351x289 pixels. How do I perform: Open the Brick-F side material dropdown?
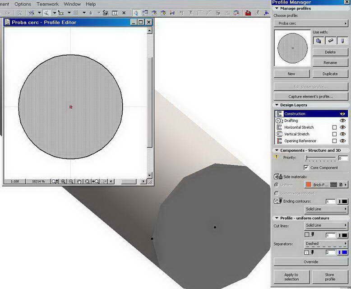326,185
